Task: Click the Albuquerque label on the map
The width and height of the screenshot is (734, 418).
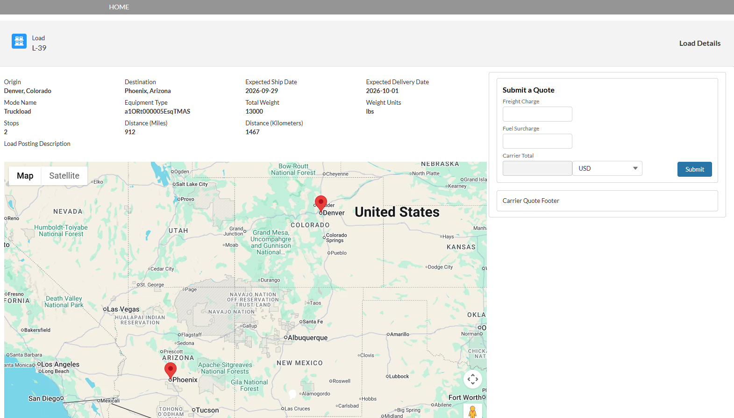Action: [x=307, y=338]
